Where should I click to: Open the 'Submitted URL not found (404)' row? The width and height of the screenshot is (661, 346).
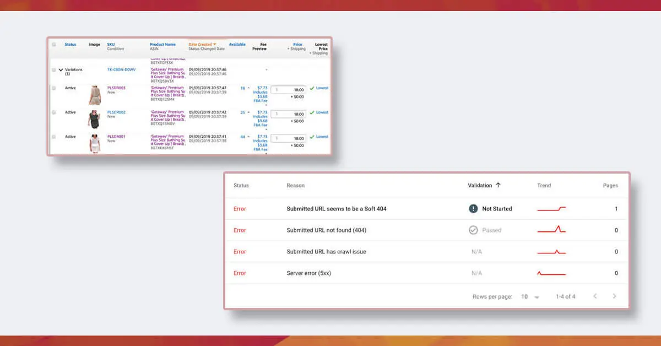427,230
